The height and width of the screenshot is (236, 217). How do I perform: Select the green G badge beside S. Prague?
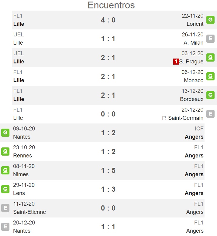(x=210, y=58)
